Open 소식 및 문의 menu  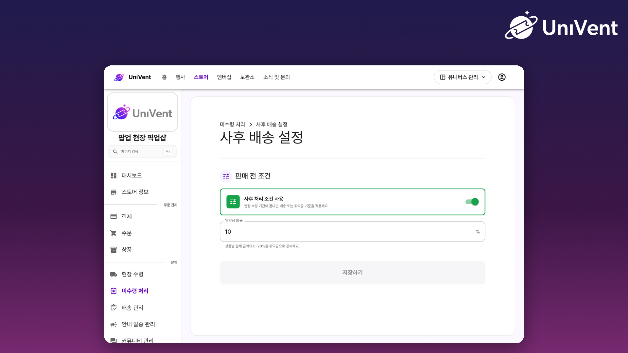click(276, 77)
